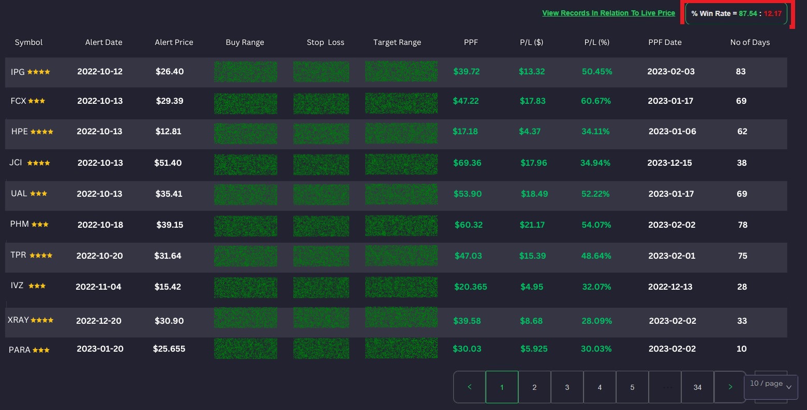
Task: Click the pagination ellipsis to jump pages
Action: click(665, 387)
